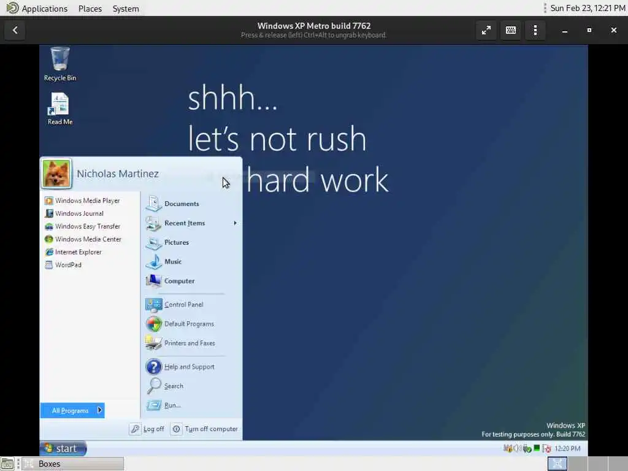628x471 pixels.
Task: Click the red shield security tray icon
Action: pos(546,448)
